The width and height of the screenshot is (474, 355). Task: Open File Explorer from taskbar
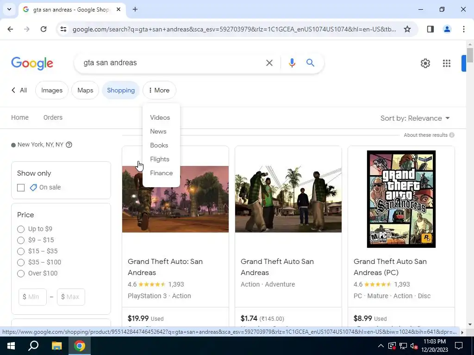click(56, 346)
